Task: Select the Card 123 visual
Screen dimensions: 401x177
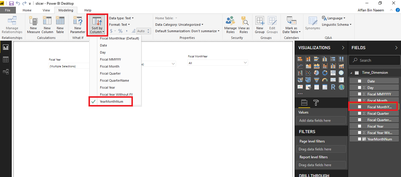Action: tap(333, 80)
